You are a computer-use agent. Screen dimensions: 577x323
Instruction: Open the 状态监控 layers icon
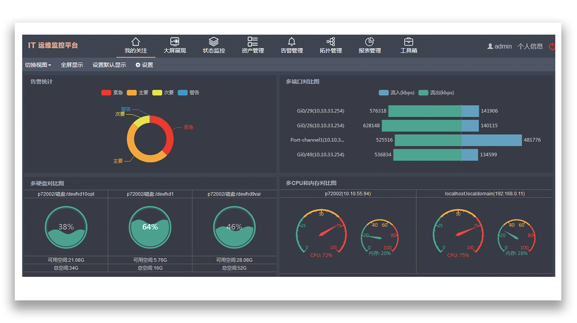(x=214, y=42)
